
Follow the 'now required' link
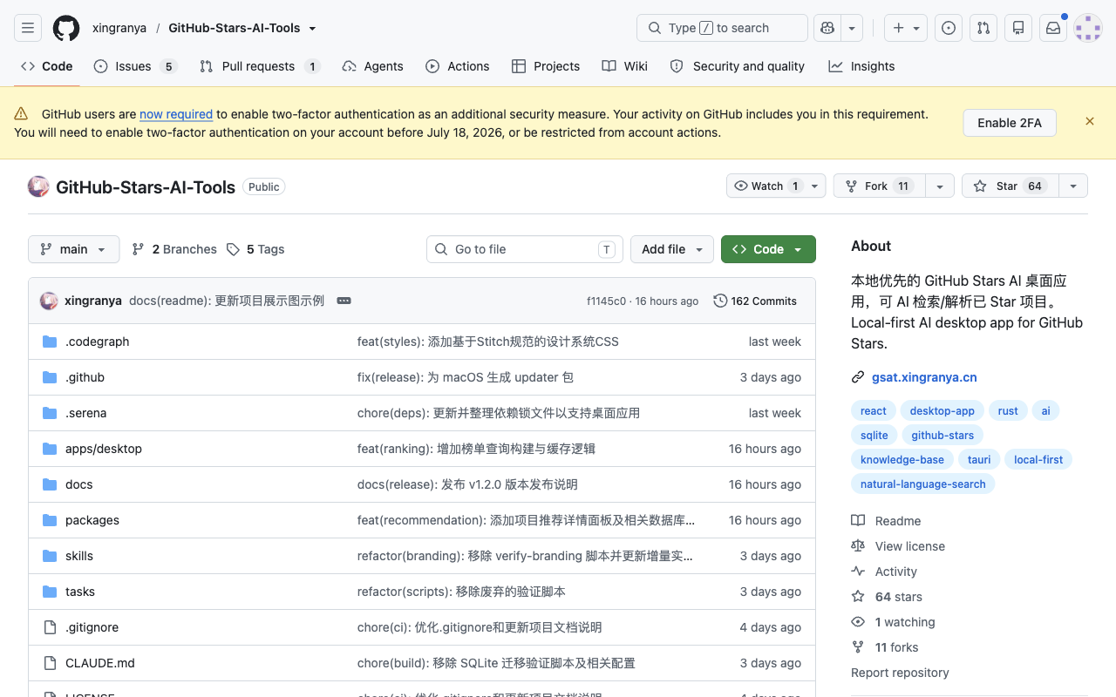tap(176, 114)
